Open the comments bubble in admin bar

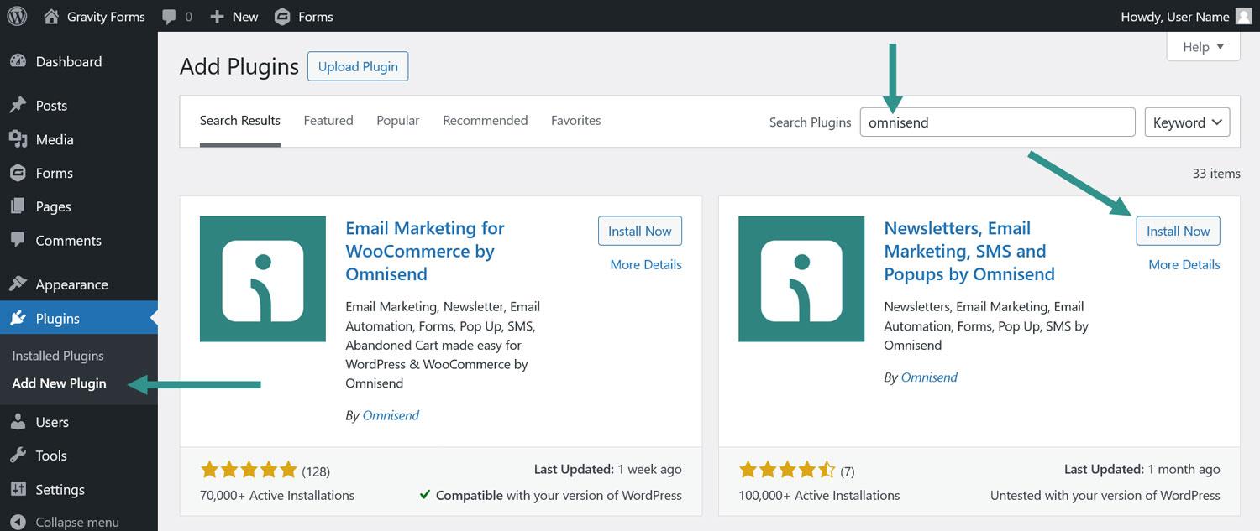[169, 17]
